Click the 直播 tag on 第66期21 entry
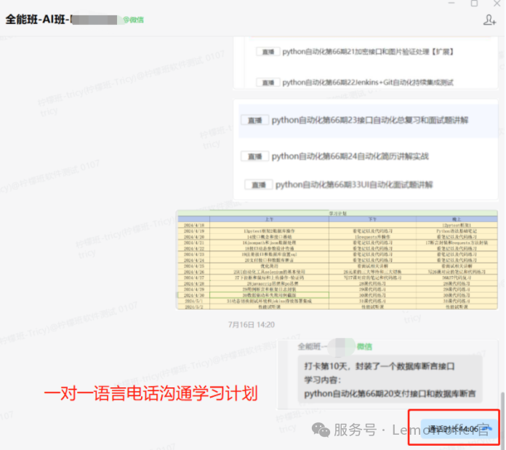This screenshot has height=450, width=506. click(267, 52)
